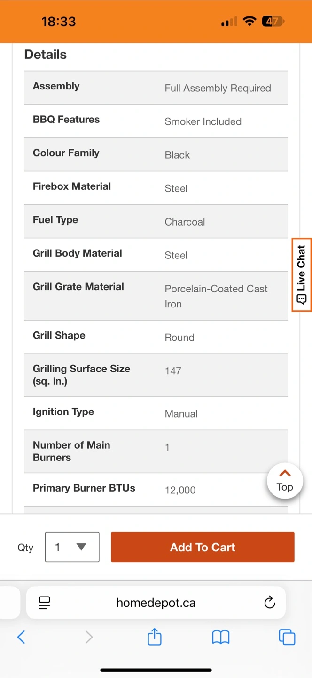Screen dimensions: 312x678
Task: Open the Safari share sheet icon
Action: click(x=155, y=637)
